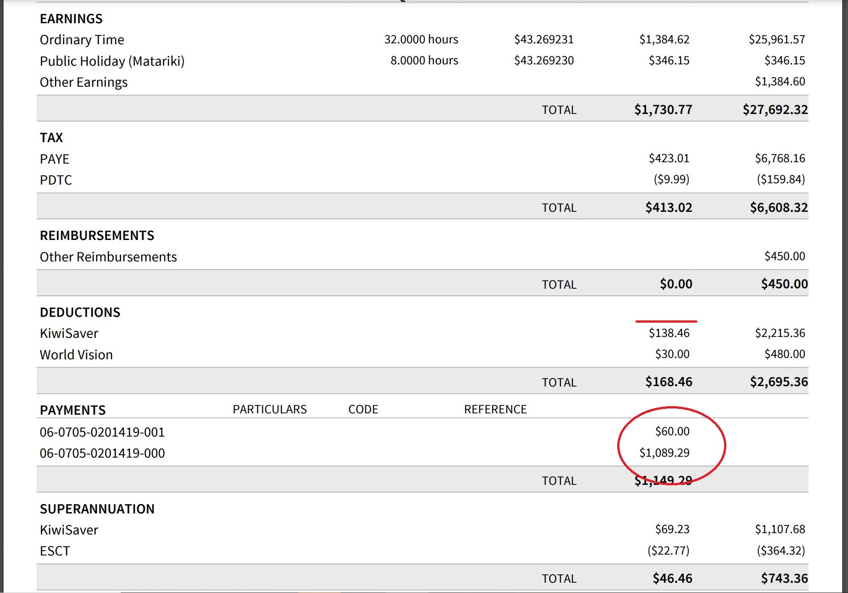Click the circled $1,089.29 payment amount
Viewport: 848px width, 593px height.
tap(664, 453)
